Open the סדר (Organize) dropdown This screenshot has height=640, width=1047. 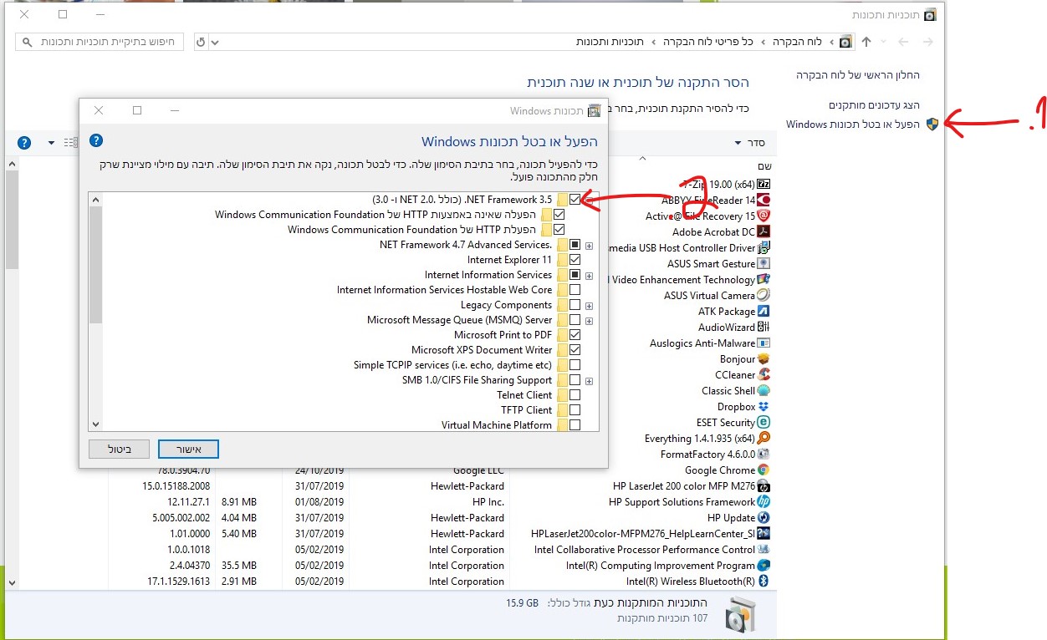(749, 143)
